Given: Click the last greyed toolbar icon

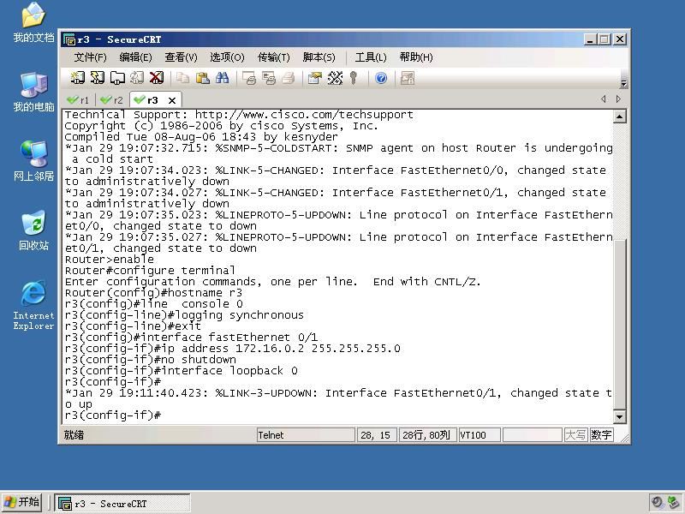Looking at the screenshot, I should tap(408, 78).
